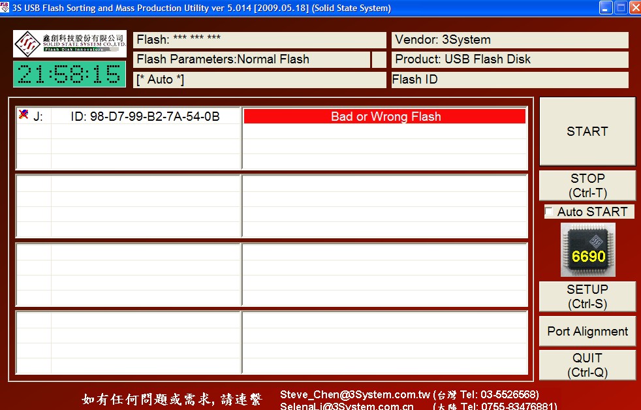Click the 'Flash ID' field
This screenshot has width=641, height=410.
510,80
